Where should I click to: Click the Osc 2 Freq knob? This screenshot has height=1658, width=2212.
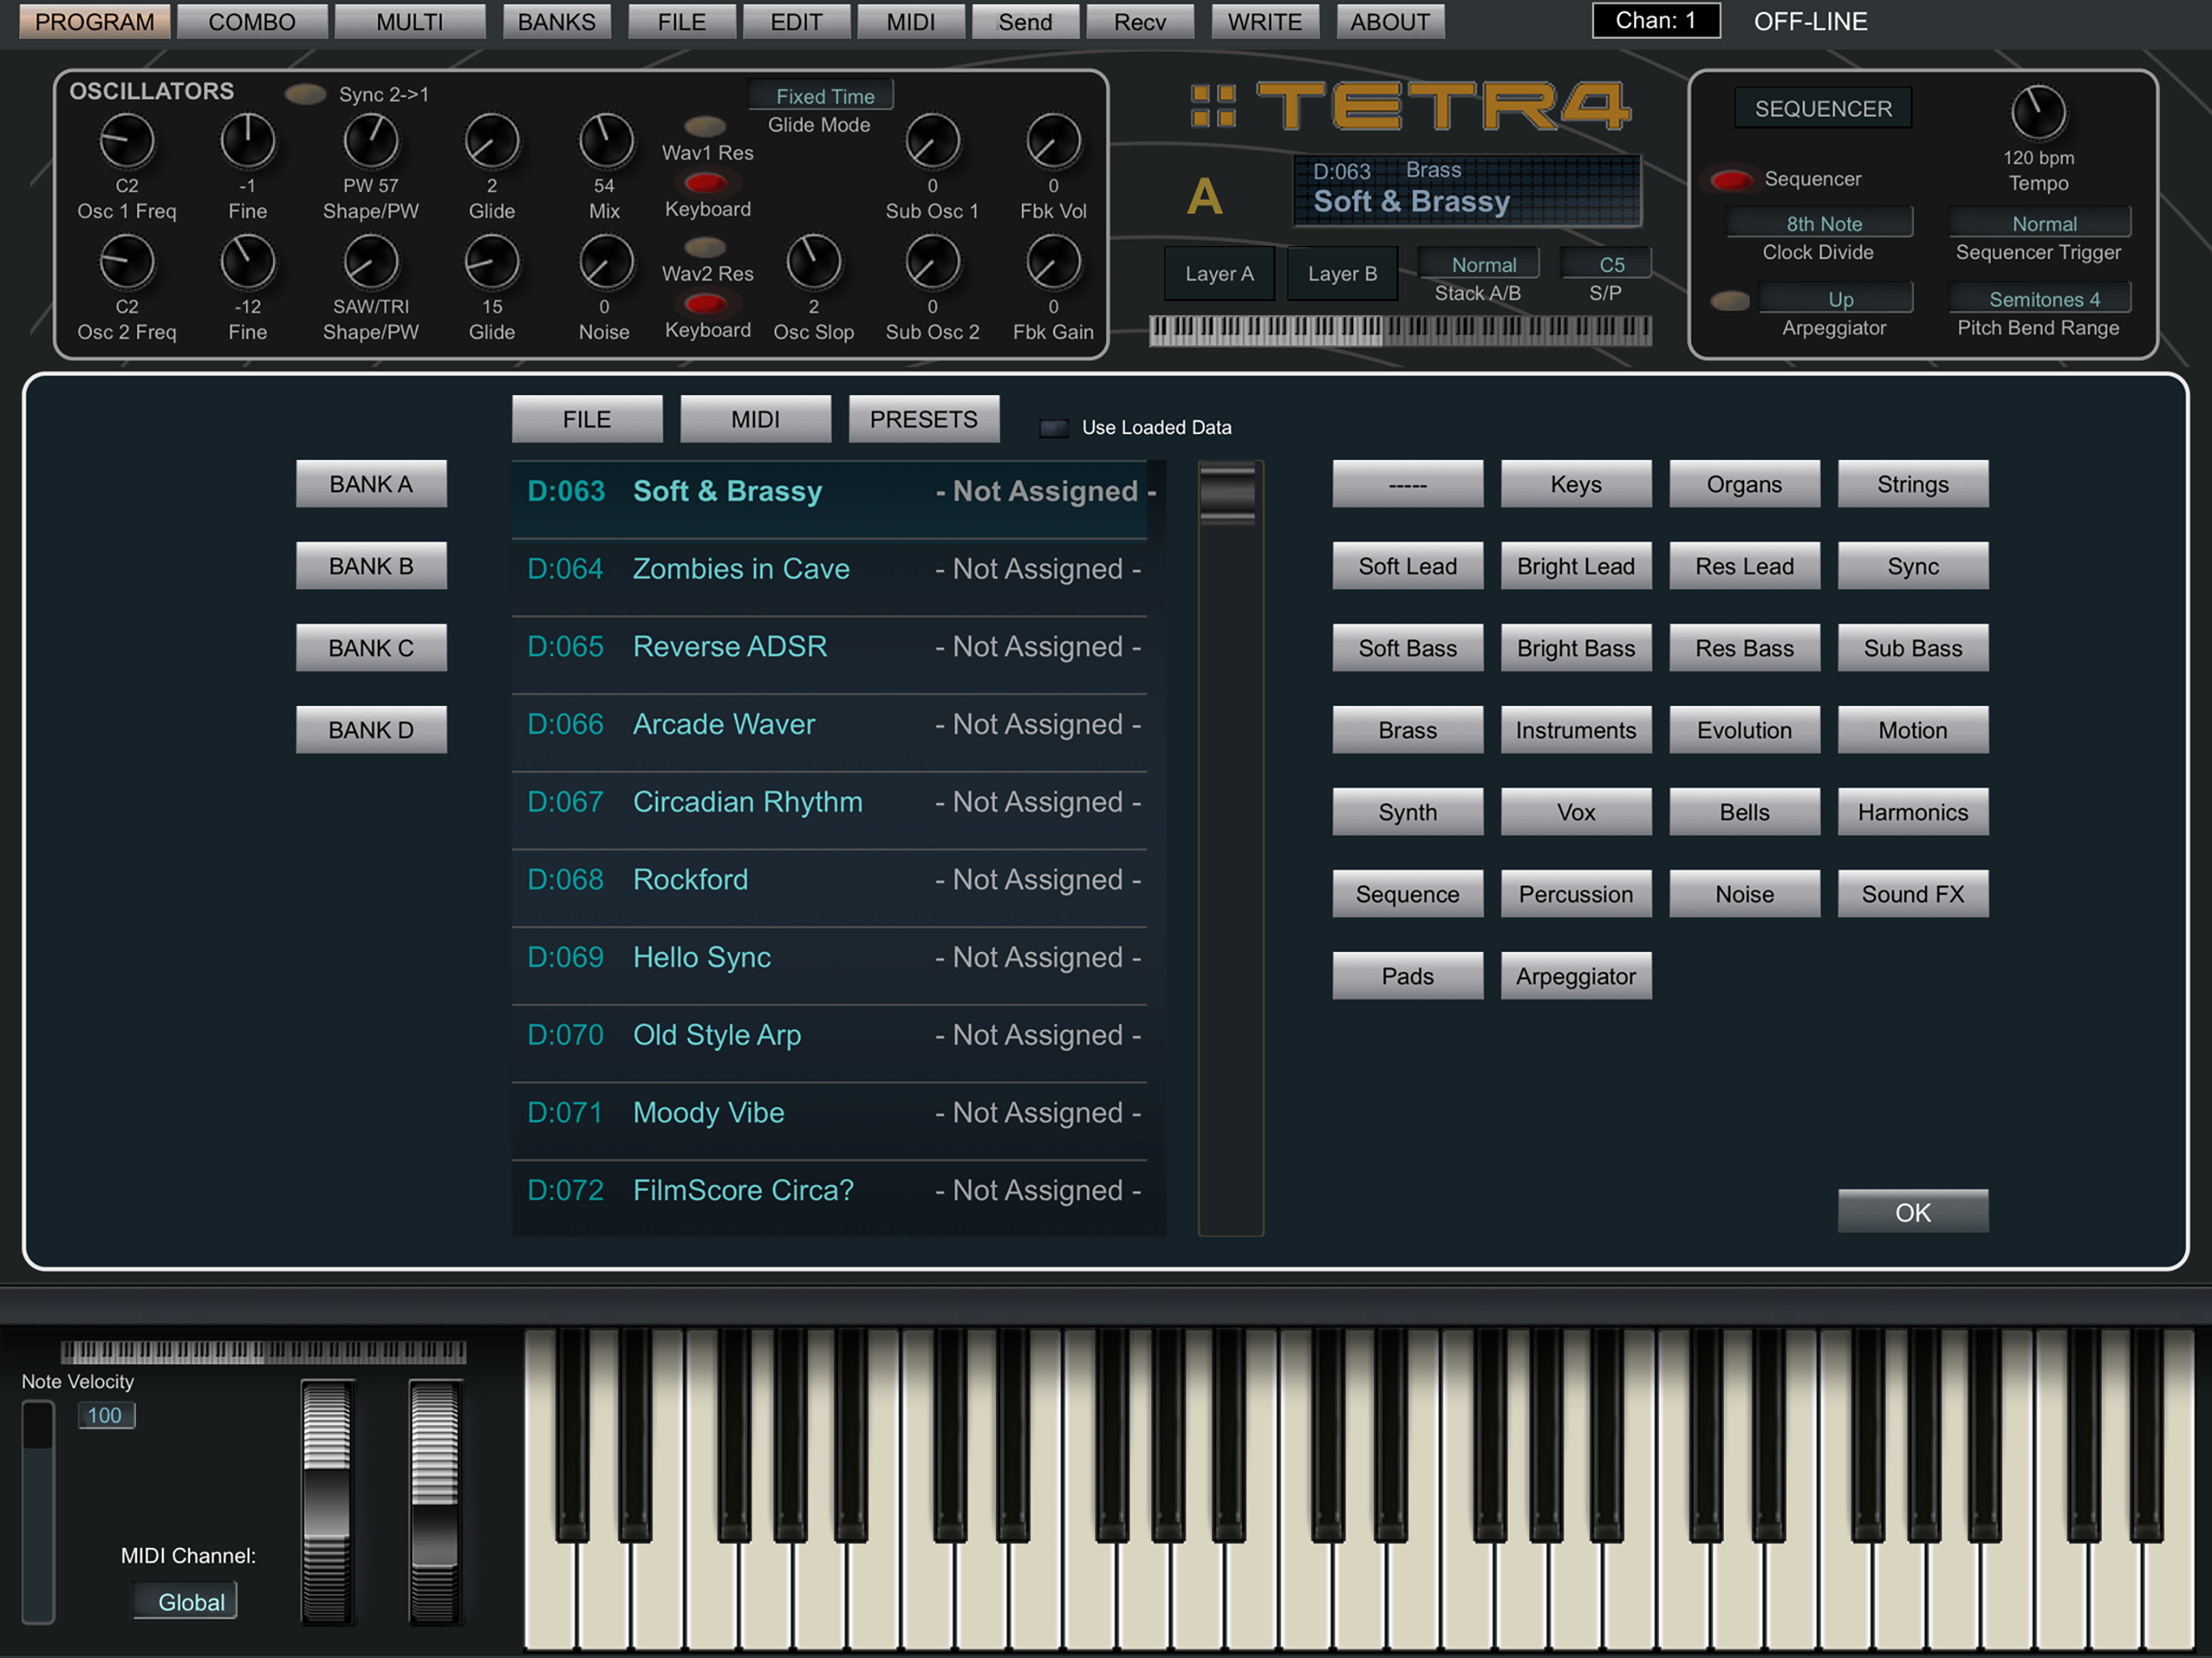pos(127,263)
